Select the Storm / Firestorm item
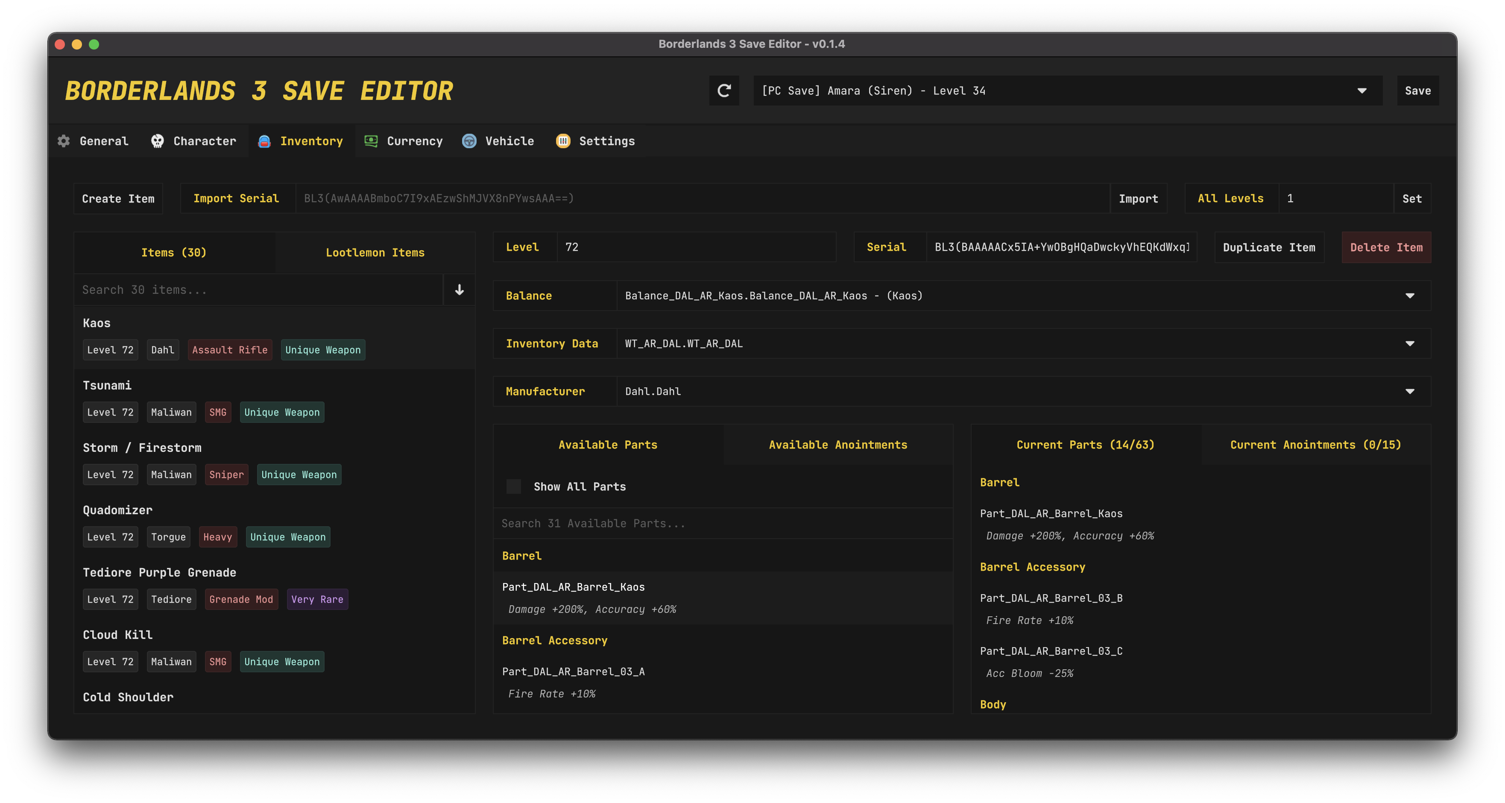 [275, 462]
